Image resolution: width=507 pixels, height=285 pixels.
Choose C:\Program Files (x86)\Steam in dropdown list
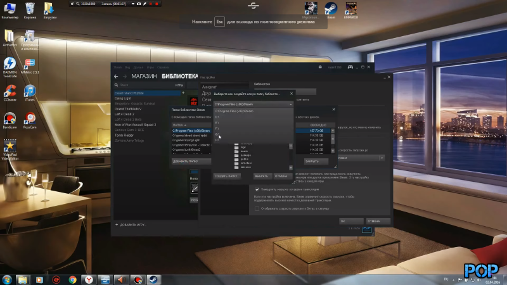[253, 111]
